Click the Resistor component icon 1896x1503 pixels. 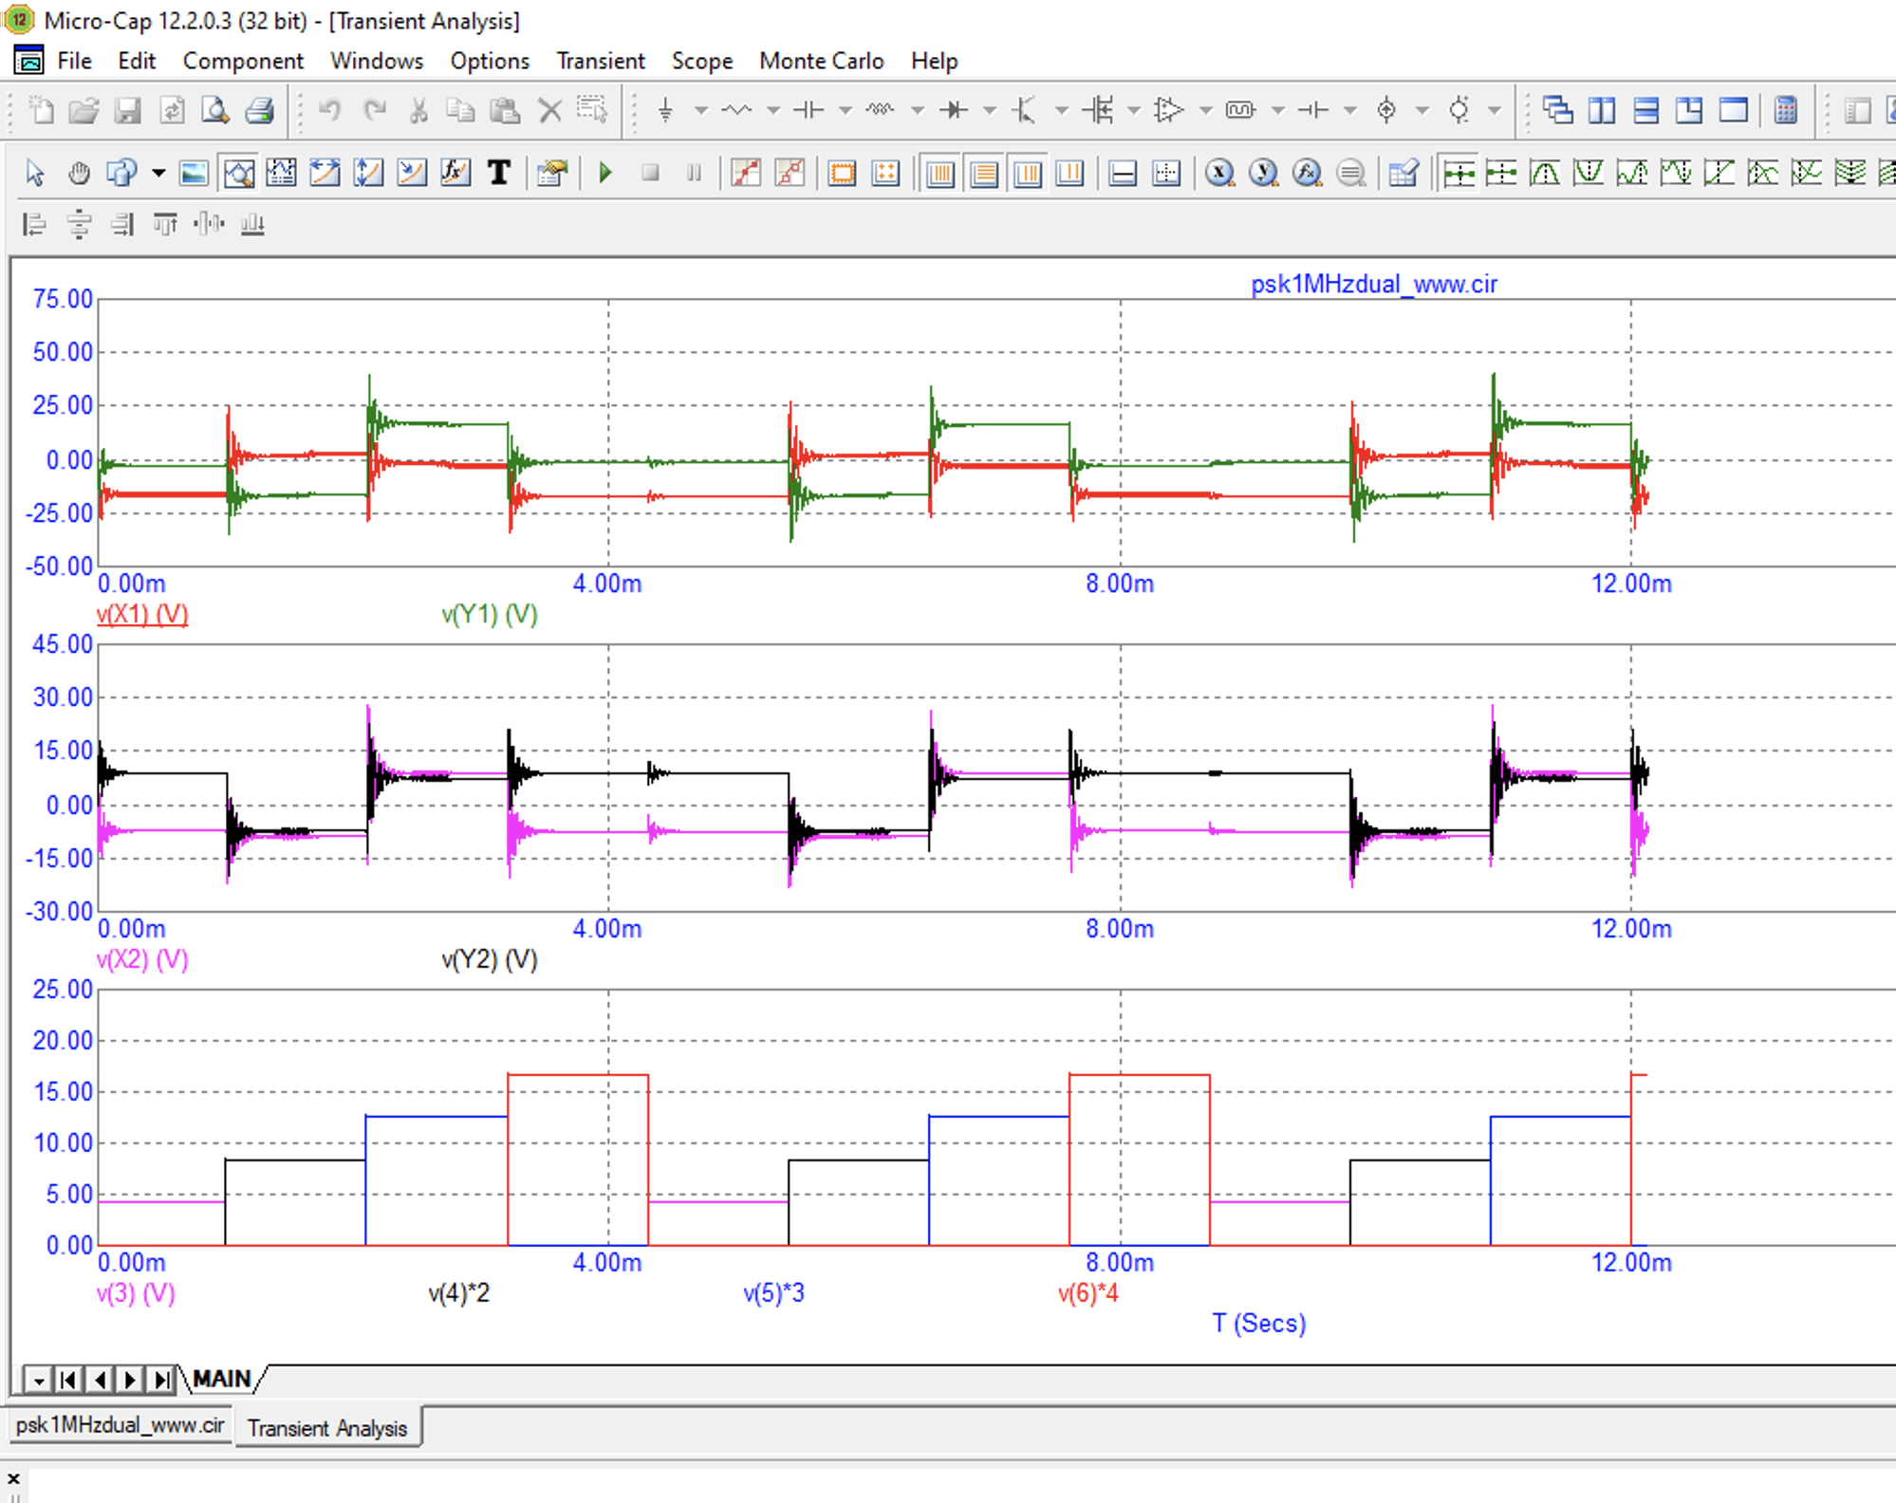click(736, 111)
